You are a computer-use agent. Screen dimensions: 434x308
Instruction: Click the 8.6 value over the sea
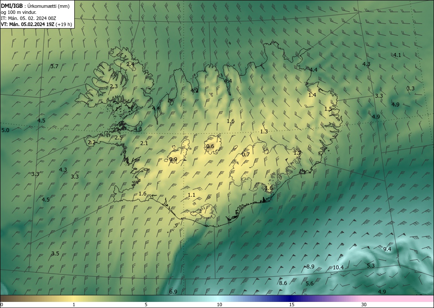pos(283,283)
